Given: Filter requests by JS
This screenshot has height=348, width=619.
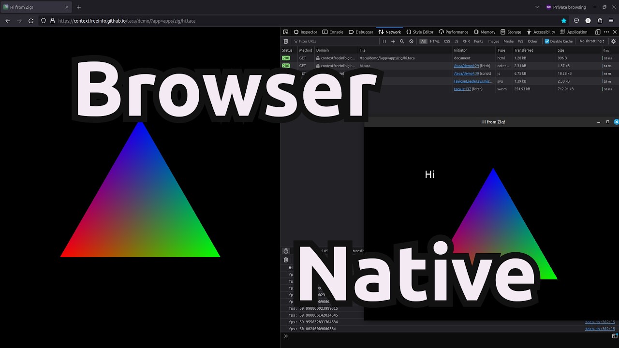Looking at the screenshot, I should pyautogui.click(x=456, y=41).
